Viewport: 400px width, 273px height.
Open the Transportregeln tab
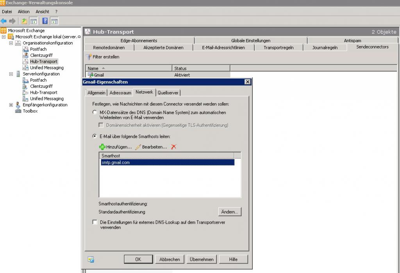279,48
